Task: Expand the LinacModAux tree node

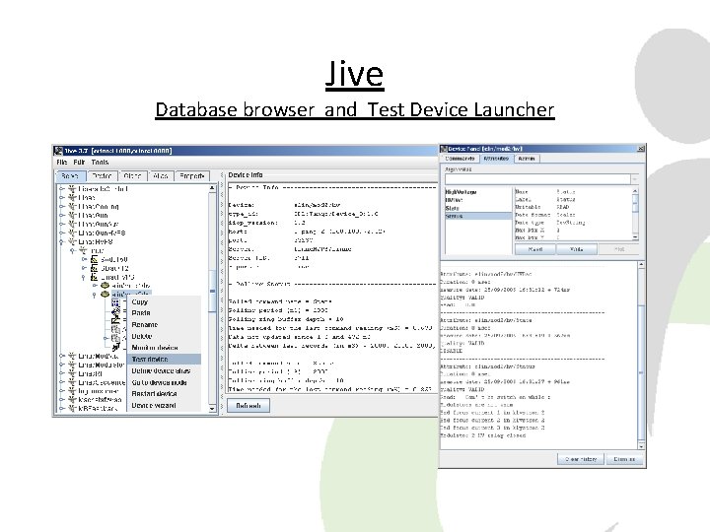Action: (x=61, y=356)
